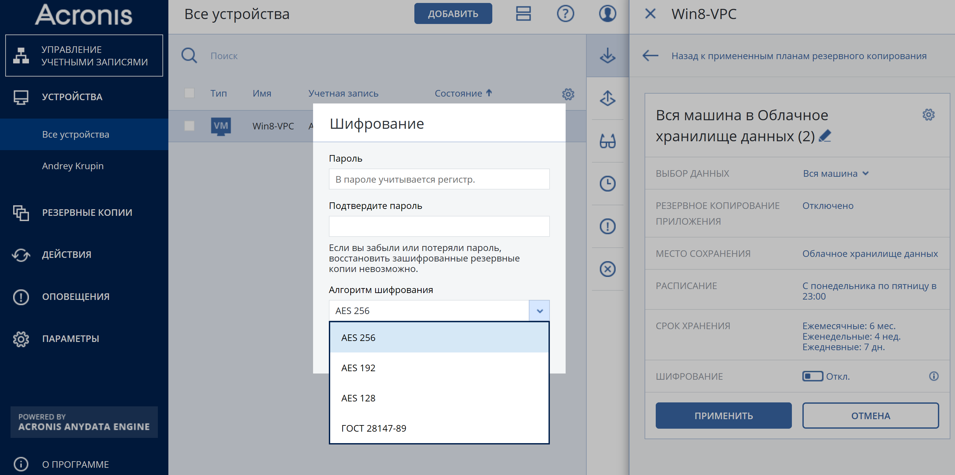Viewport: 955px width, 475px height.
Task: Click the Backups copies icon
Action: [21, 213]
